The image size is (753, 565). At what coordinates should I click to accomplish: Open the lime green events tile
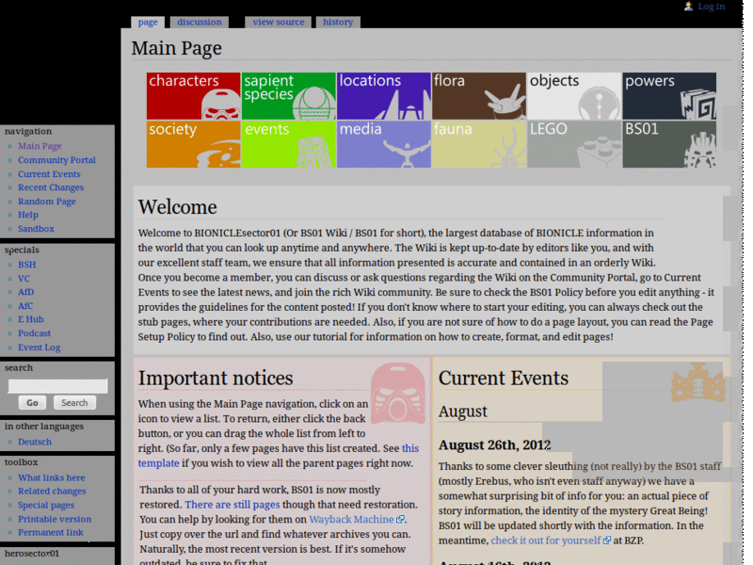(289, 144)
